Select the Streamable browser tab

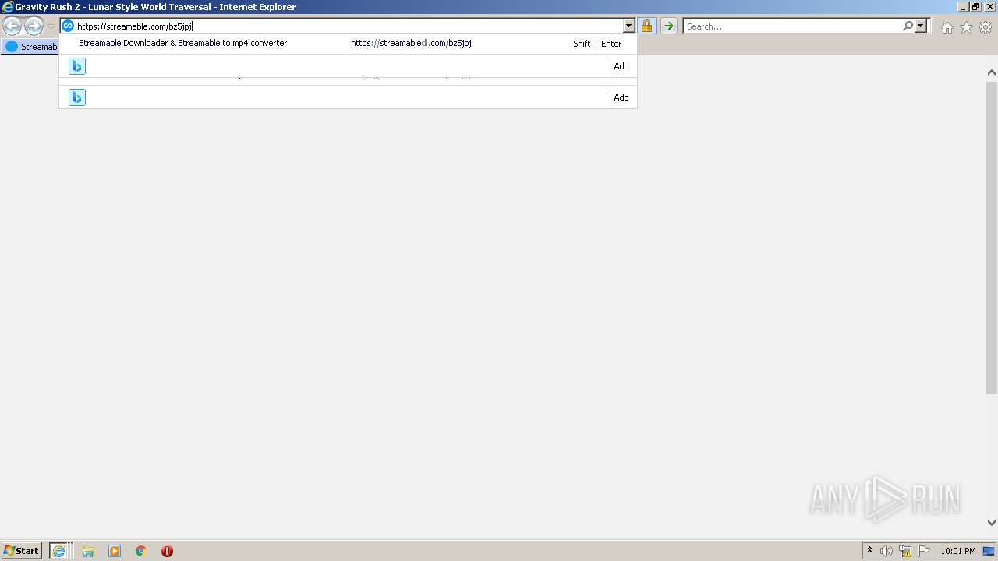tap(32, 47)
